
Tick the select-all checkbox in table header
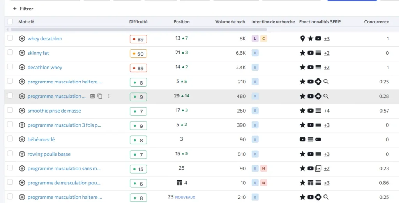point(10,21)
